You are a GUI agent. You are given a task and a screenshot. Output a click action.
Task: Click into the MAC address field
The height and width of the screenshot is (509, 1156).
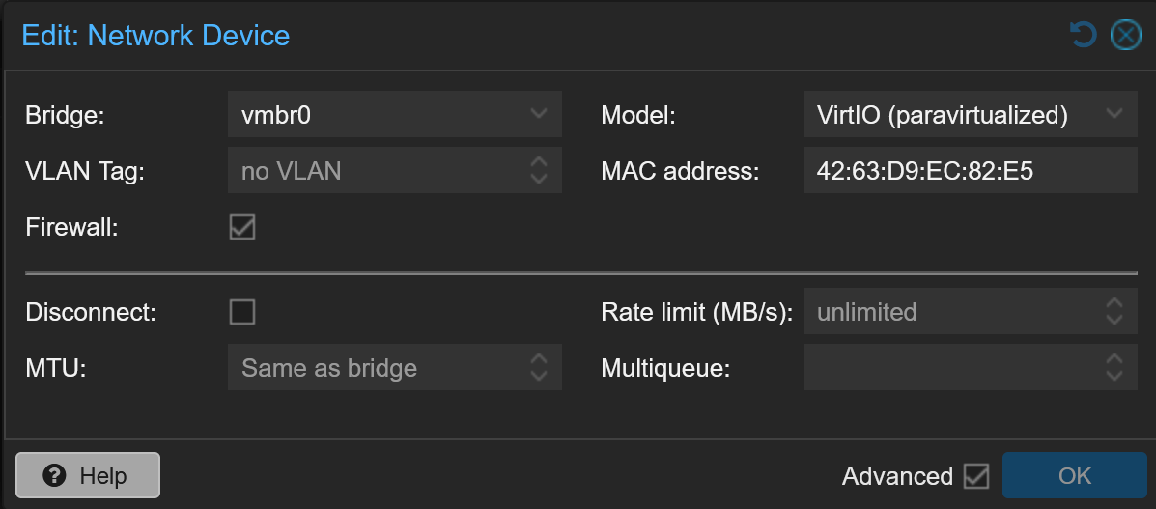click(x=969, y=171)
